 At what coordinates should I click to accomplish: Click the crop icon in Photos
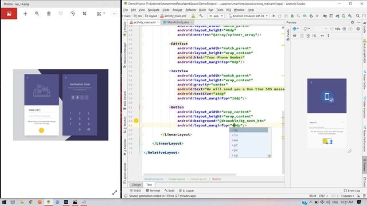pos(84,14)
